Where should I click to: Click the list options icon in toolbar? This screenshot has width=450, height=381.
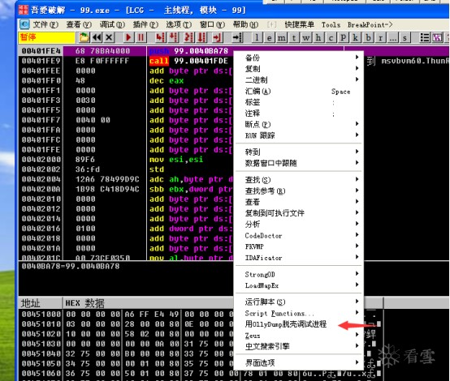point(425,37)
